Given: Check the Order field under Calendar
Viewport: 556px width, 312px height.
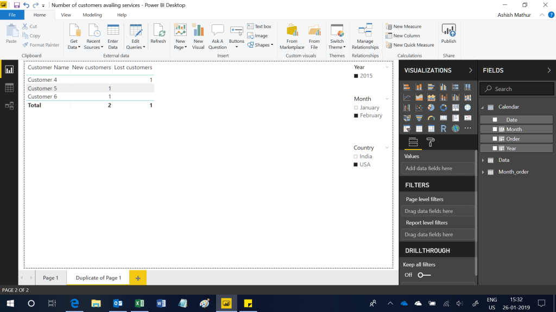Looking at the screenshot, I should [x=495, y=139].
